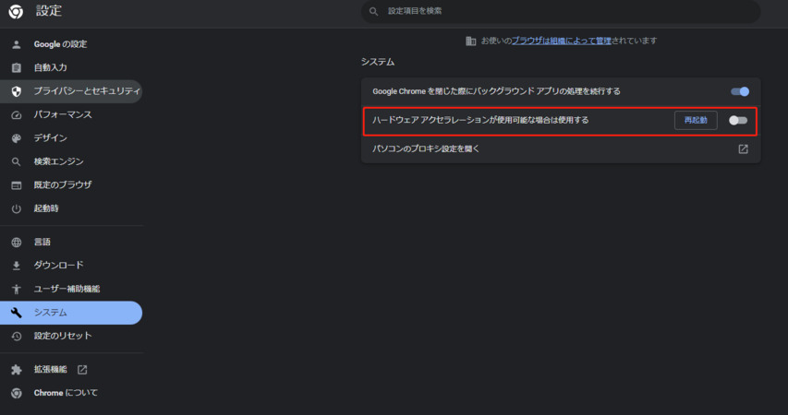Enable the ハードウェア アクセラレーション toggle
This screenshot has height=415, width=788.
tap(738, 121)
